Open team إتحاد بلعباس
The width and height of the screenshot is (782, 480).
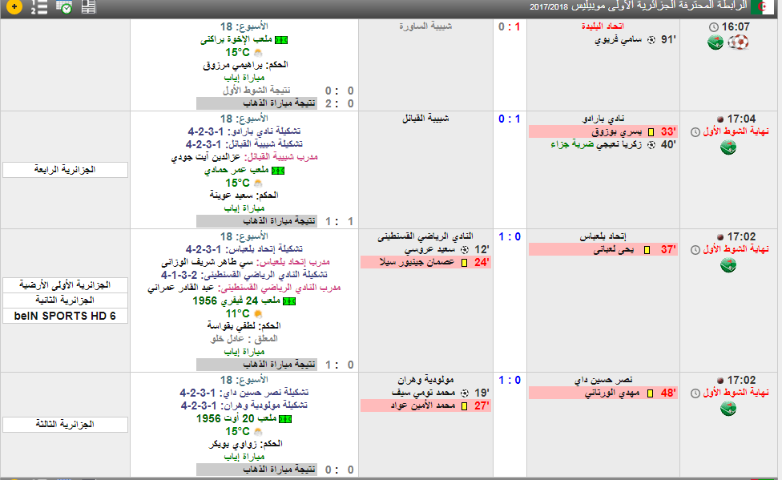[603, 236]
